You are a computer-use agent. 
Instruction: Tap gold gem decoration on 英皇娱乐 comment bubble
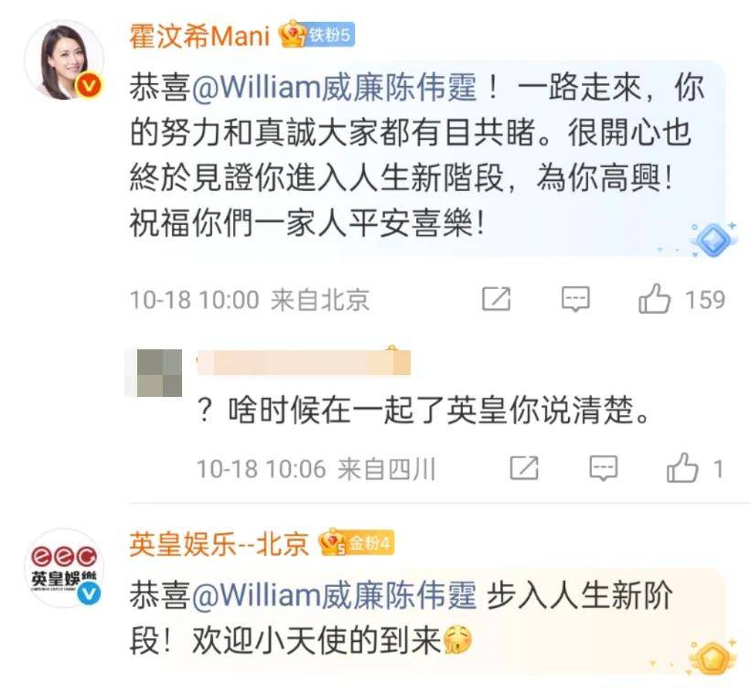[x=713, y=658]
